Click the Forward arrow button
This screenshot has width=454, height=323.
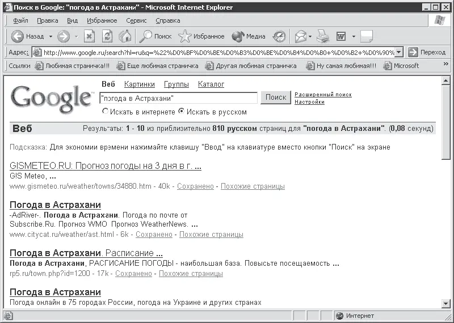[64, 36]
